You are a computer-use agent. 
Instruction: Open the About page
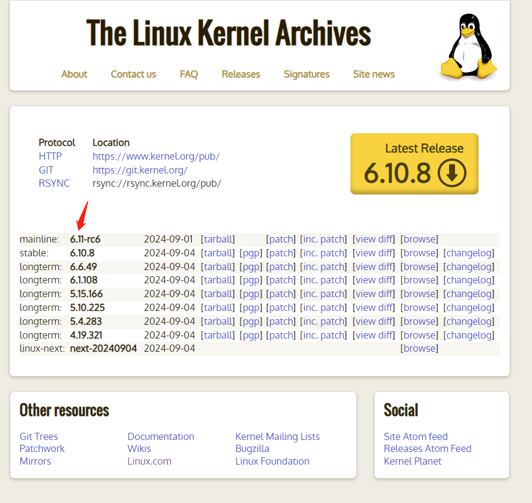click(74, 74)
